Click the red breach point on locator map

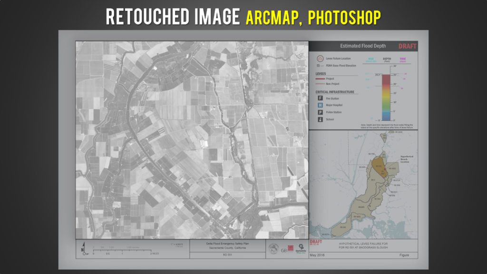coord(385,169)
